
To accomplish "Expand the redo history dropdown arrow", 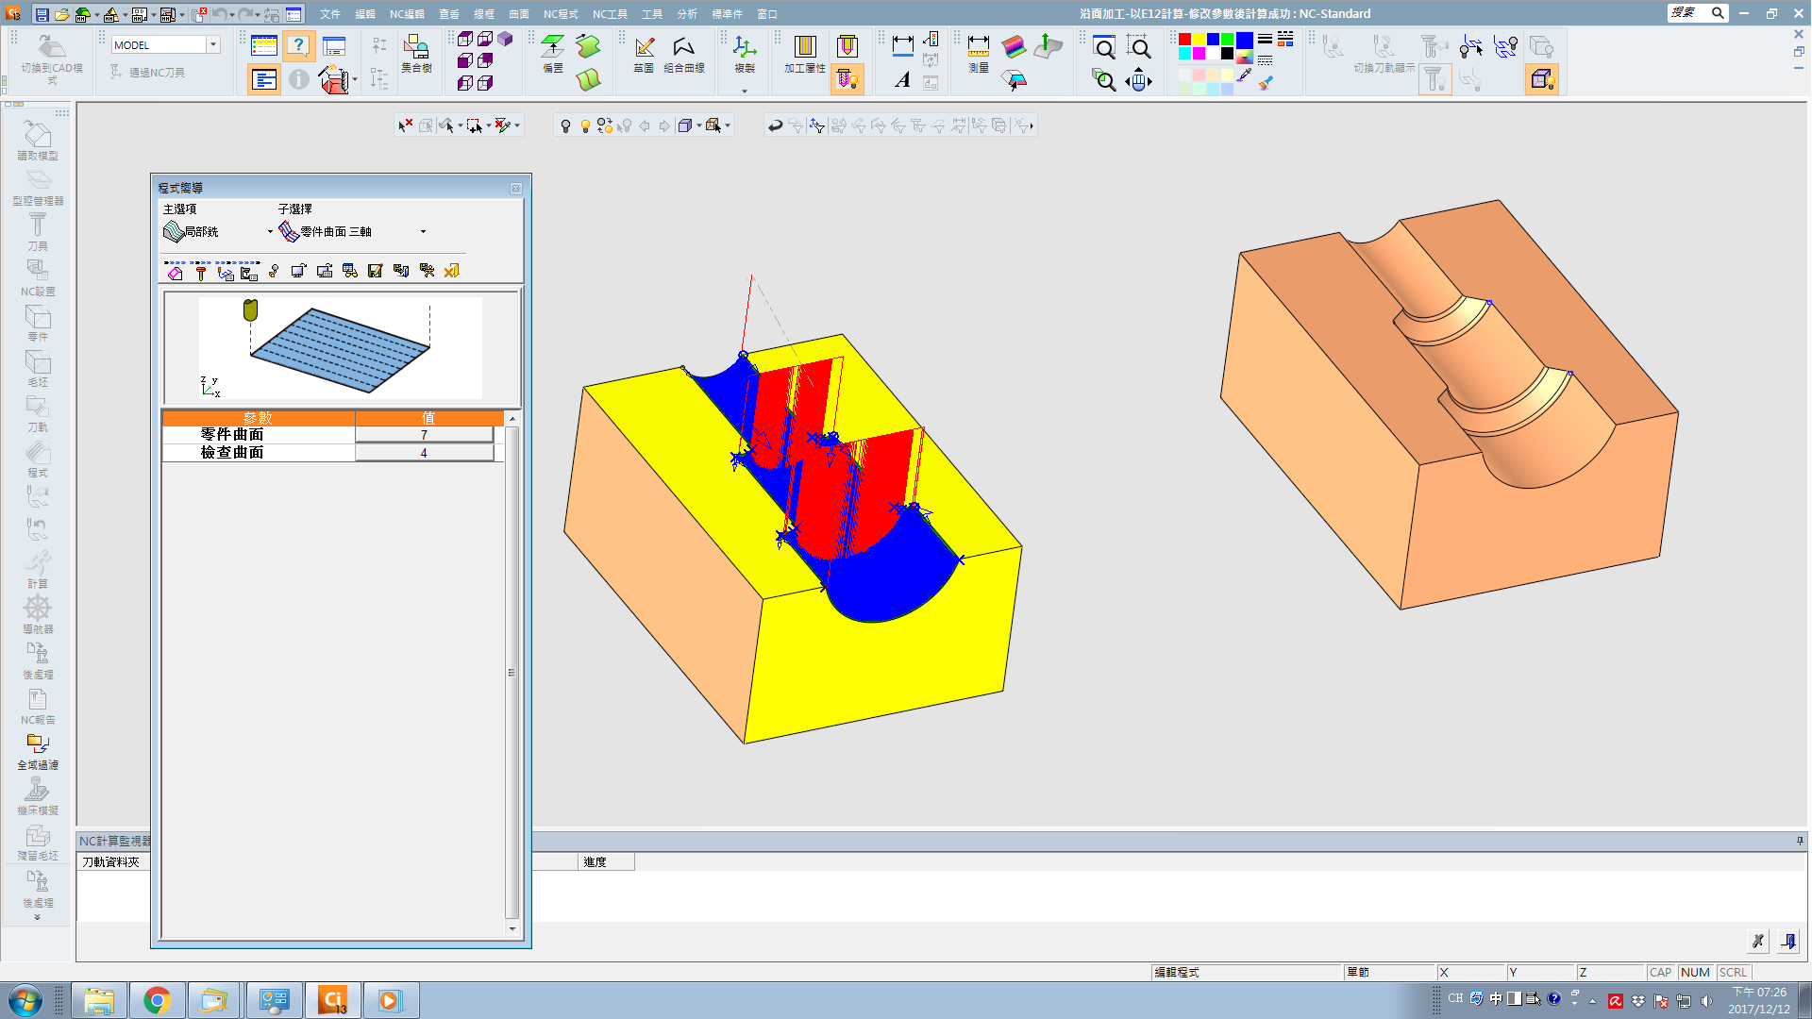I will (x=258, y=14).
